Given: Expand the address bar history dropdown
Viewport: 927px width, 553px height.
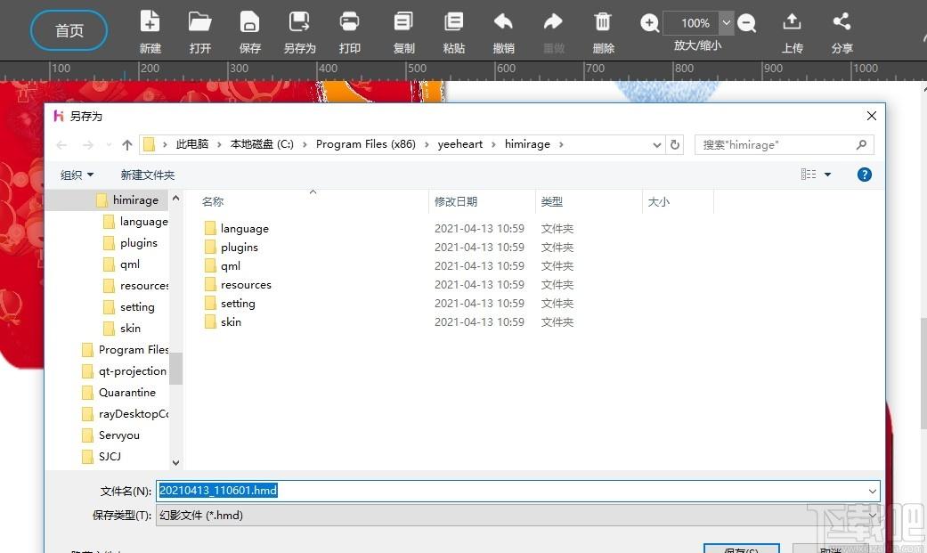Looking at the screenshot, I should [x=656, y=145].
